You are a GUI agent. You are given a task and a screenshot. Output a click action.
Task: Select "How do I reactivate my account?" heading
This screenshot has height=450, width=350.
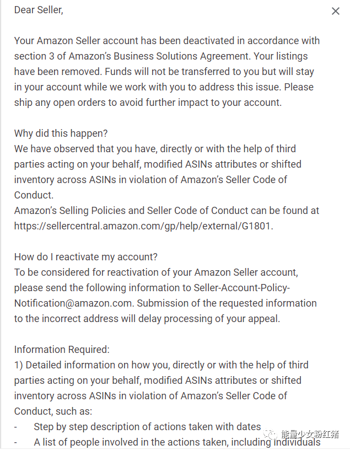click(x=86, y=257)
